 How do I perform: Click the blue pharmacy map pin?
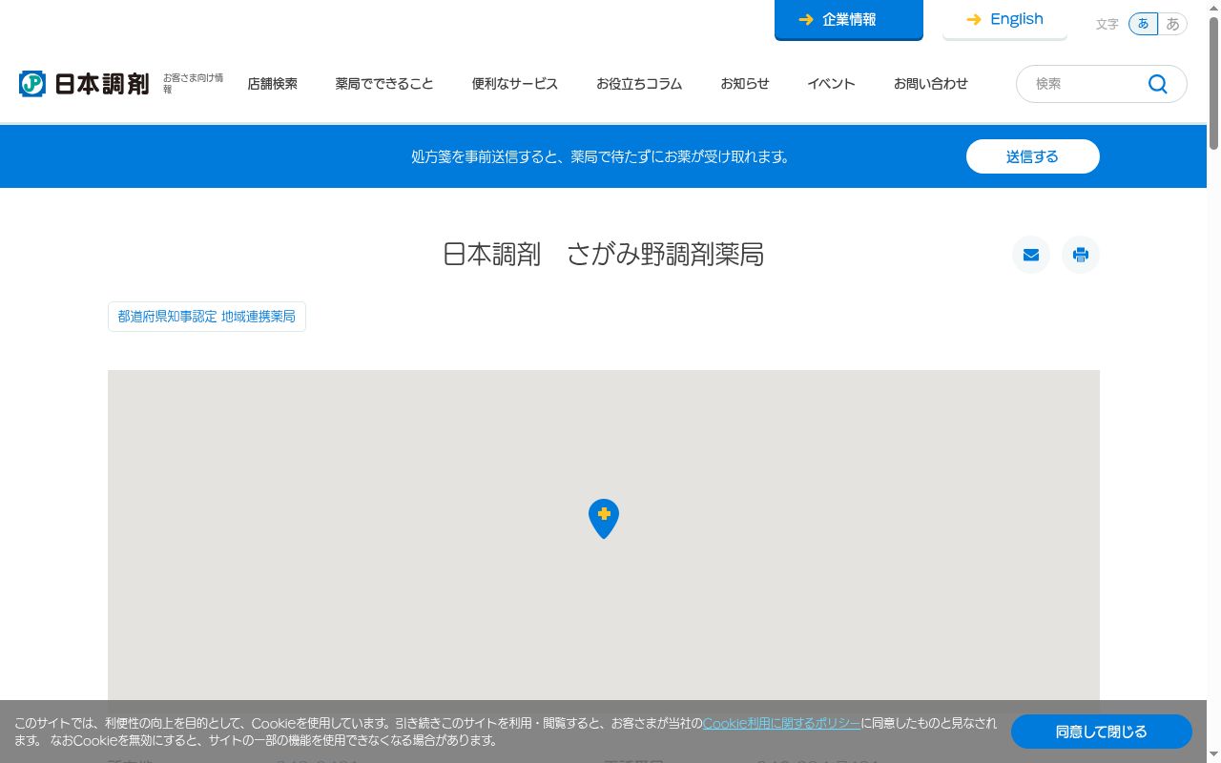tap(604, 518)
